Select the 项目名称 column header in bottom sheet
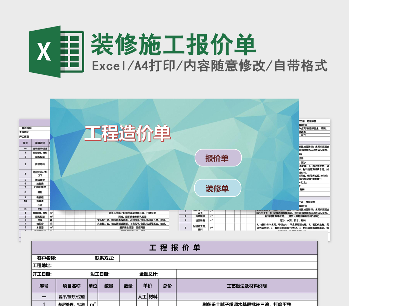 tap(72, 286)
